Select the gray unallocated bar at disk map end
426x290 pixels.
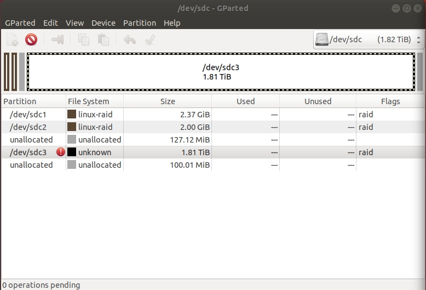point(420,72)
